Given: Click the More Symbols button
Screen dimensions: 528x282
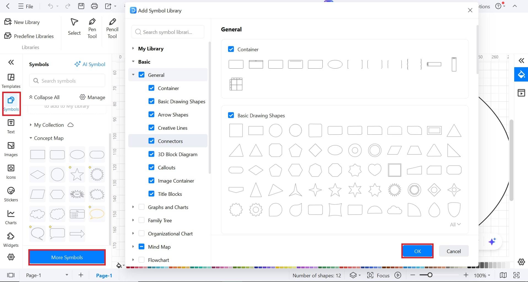Looking at the screenshot, I should click(x=67, y=257).
